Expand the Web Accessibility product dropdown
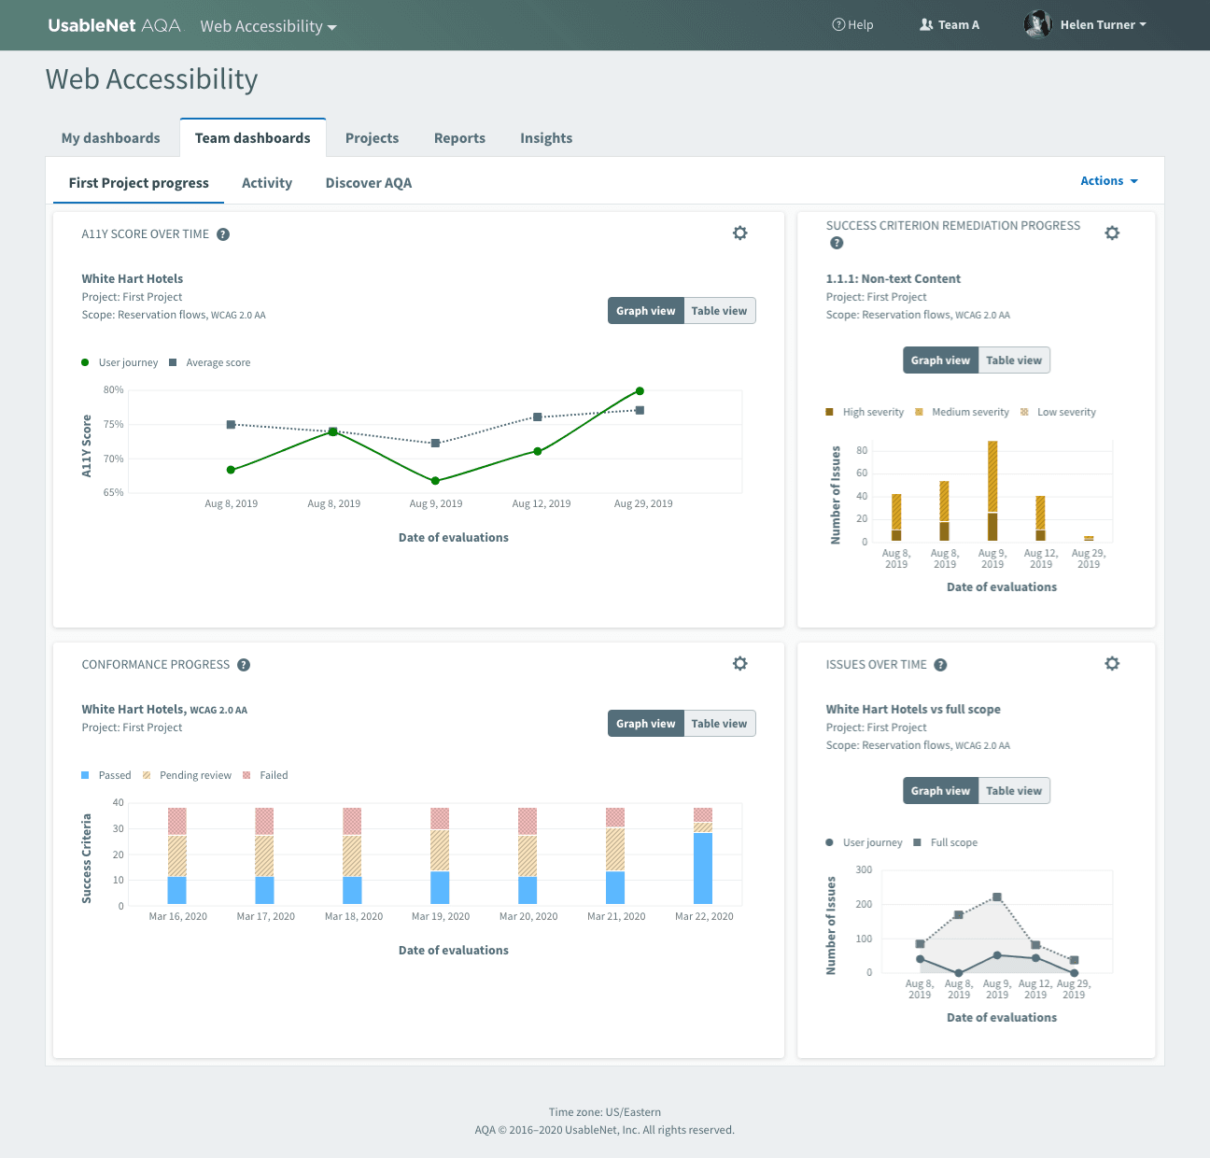 click(x=268, y=26)
